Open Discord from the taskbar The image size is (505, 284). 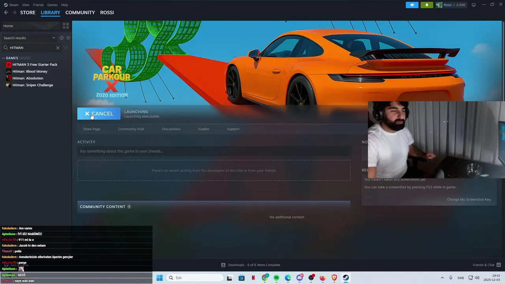click(300, 278)
